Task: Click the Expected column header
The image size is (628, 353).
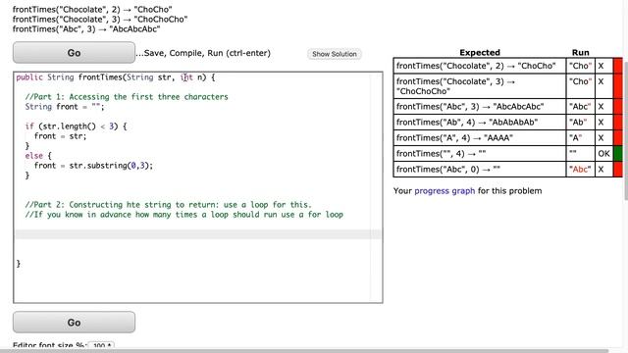Action: 480,52
